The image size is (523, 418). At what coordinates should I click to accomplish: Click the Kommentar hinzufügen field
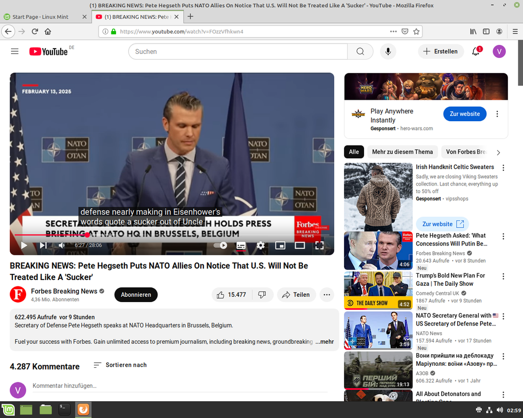(180, 386)
